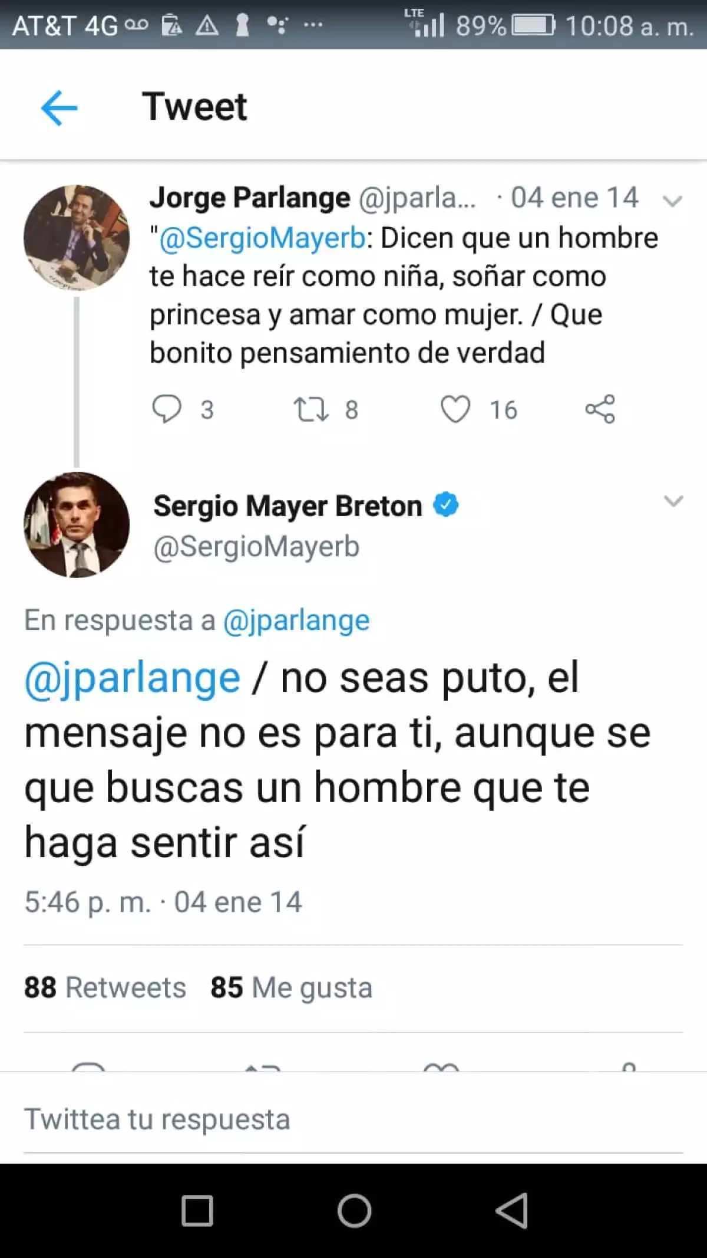Tap the Twittea tu respuesta field
The height and width of the screenshot is (1258, 707).
[x=353, y=1119]
